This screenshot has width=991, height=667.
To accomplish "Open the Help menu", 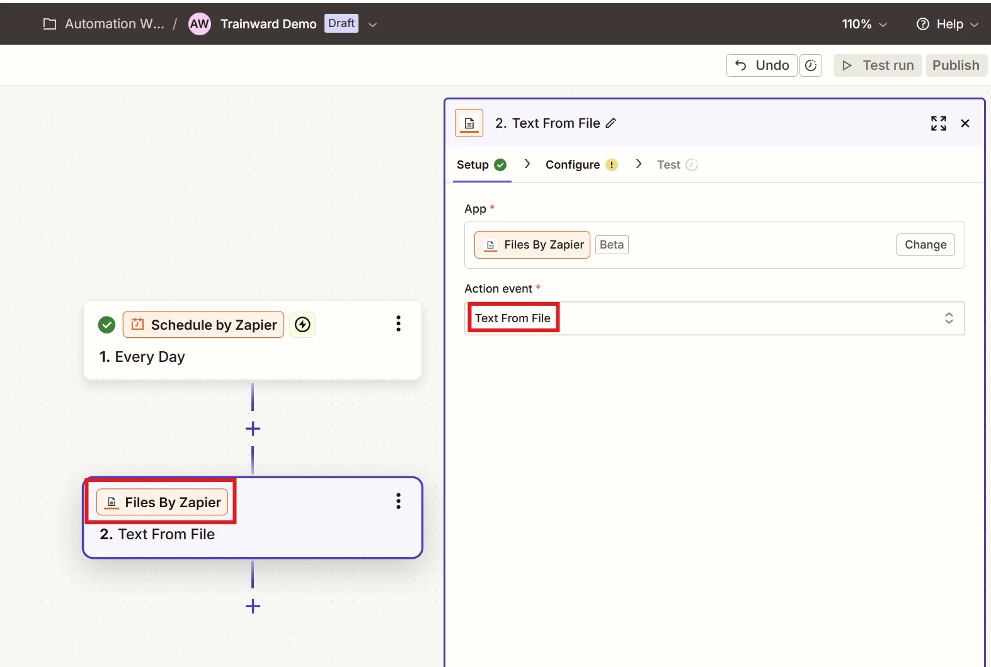I will pos(948,24).
